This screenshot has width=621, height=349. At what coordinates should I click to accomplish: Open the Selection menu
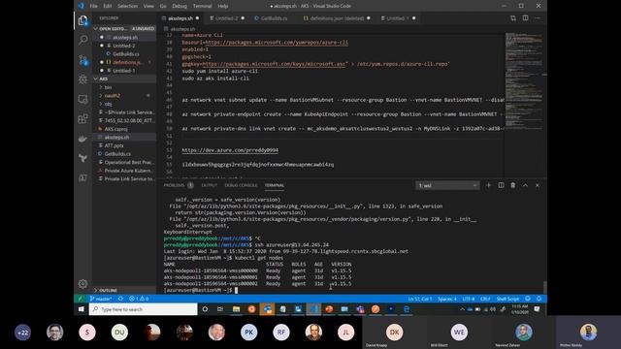(127, 6)
